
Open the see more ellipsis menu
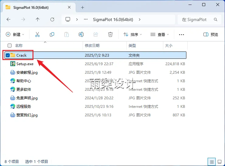182,35
